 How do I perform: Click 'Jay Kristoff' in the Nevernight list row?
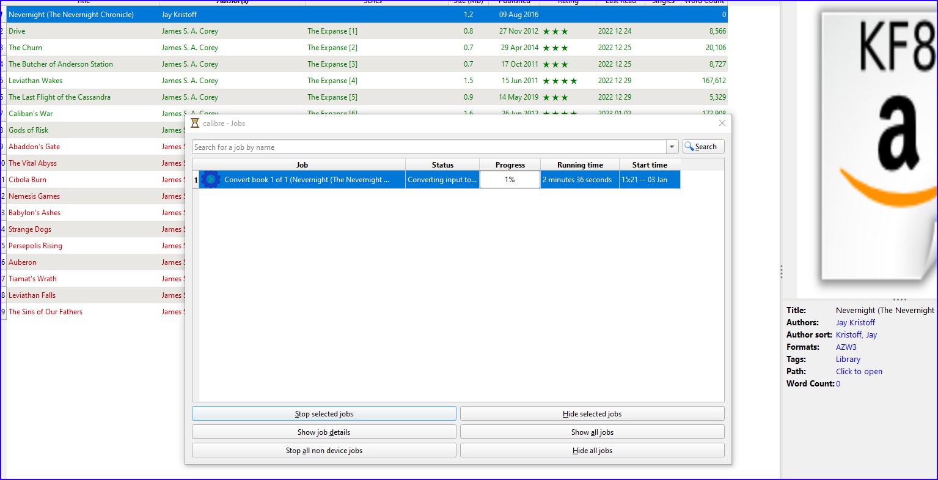point(179,15)
